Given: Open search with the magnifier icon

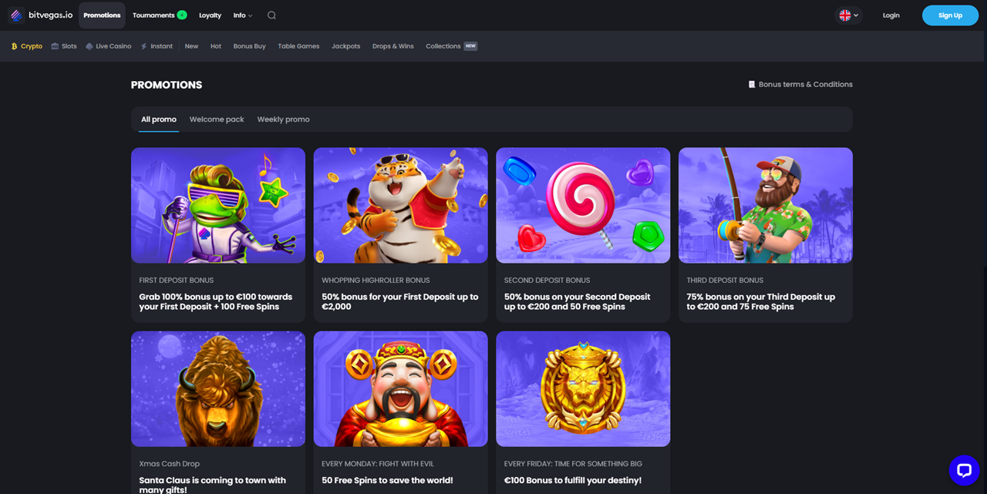Looking at the screenshot, I should (271, 15).
